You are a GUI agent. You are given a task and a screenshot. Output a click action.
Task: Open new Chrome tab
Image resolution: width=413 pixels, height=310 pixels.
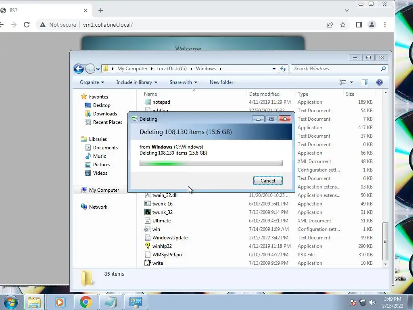coord(100,10)
